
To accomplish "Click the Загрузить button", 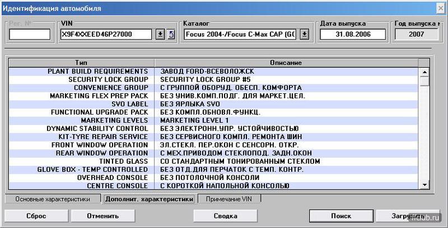I will coord(408,216).
